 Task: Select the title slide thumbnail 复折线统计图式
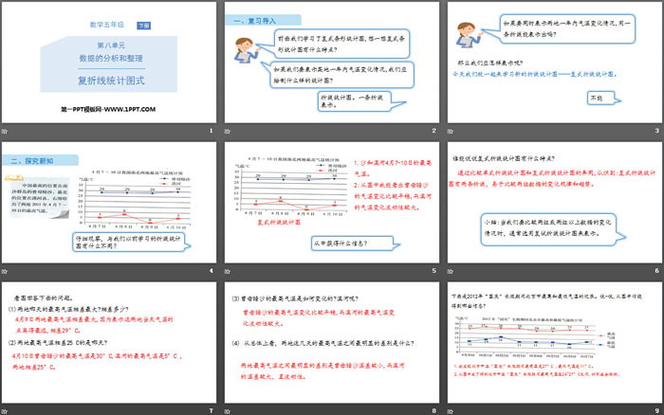(109, 62)
